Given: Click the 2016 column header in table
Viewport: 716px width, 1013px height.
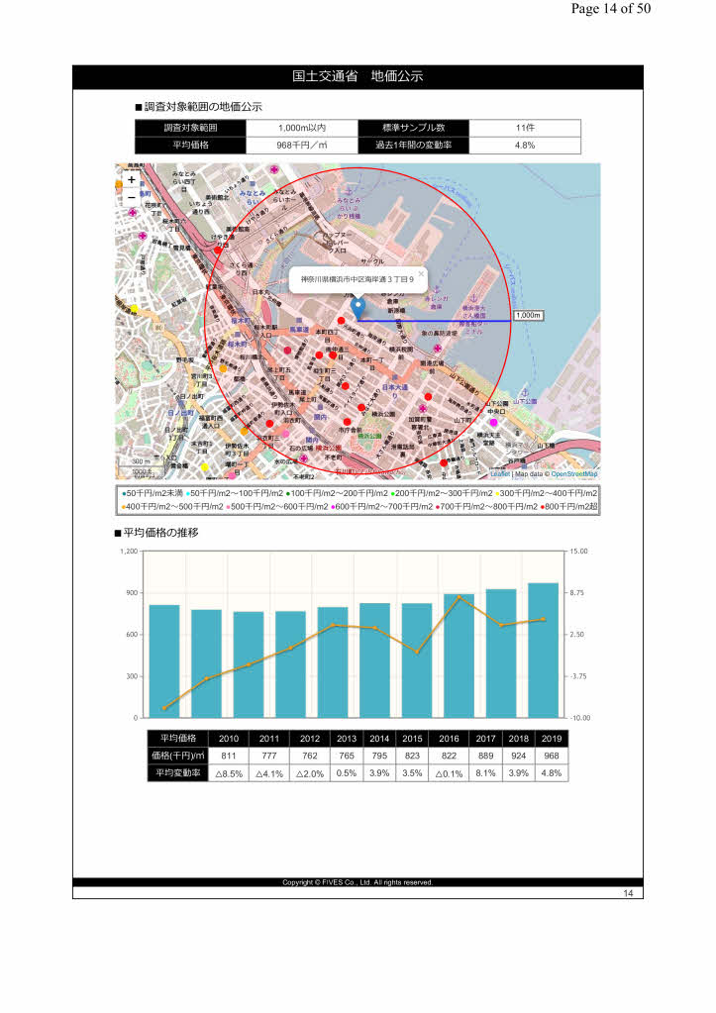Looking at the screenshot, I should [449, 739].
